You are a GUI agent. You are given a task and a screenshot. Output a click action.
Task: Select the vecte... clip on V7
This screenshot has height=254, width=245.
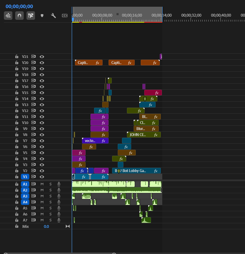click(x=95, y=141)
